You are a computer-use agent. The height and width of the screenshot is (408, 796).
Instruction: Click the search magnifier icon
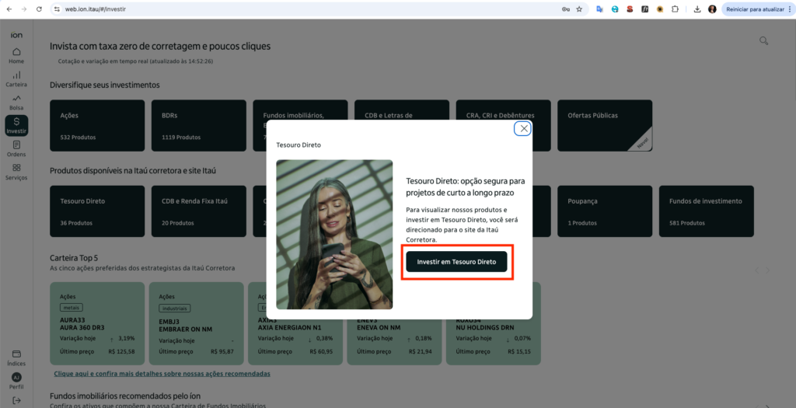pos(763,41)
